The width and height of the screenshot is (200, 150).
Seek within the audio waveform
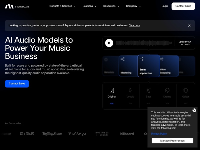144,43
